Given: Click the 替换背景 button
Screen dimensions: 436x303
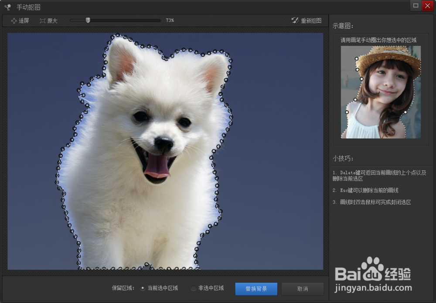Looking at the screenshot, I should pyautogui.click(x=256, y=289).
